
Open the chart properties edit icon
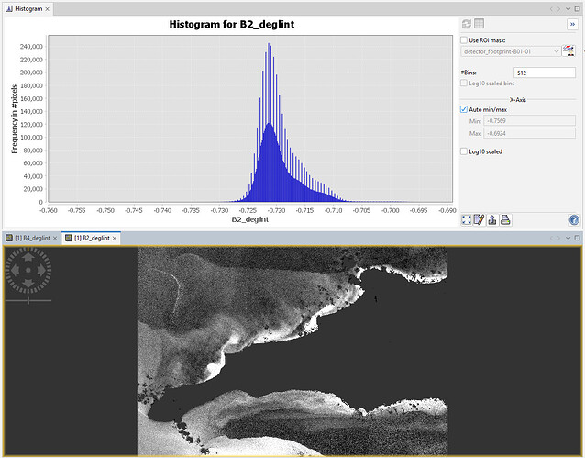(x=480, y=219)
